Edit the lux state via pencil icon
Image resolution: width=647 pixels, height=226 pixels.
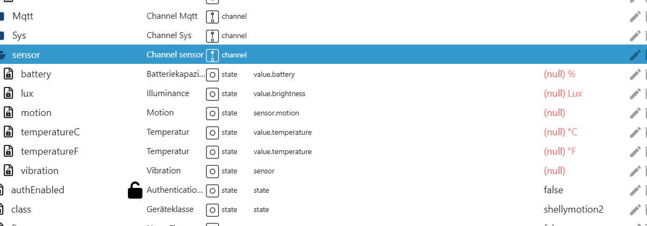coord(635,93)
